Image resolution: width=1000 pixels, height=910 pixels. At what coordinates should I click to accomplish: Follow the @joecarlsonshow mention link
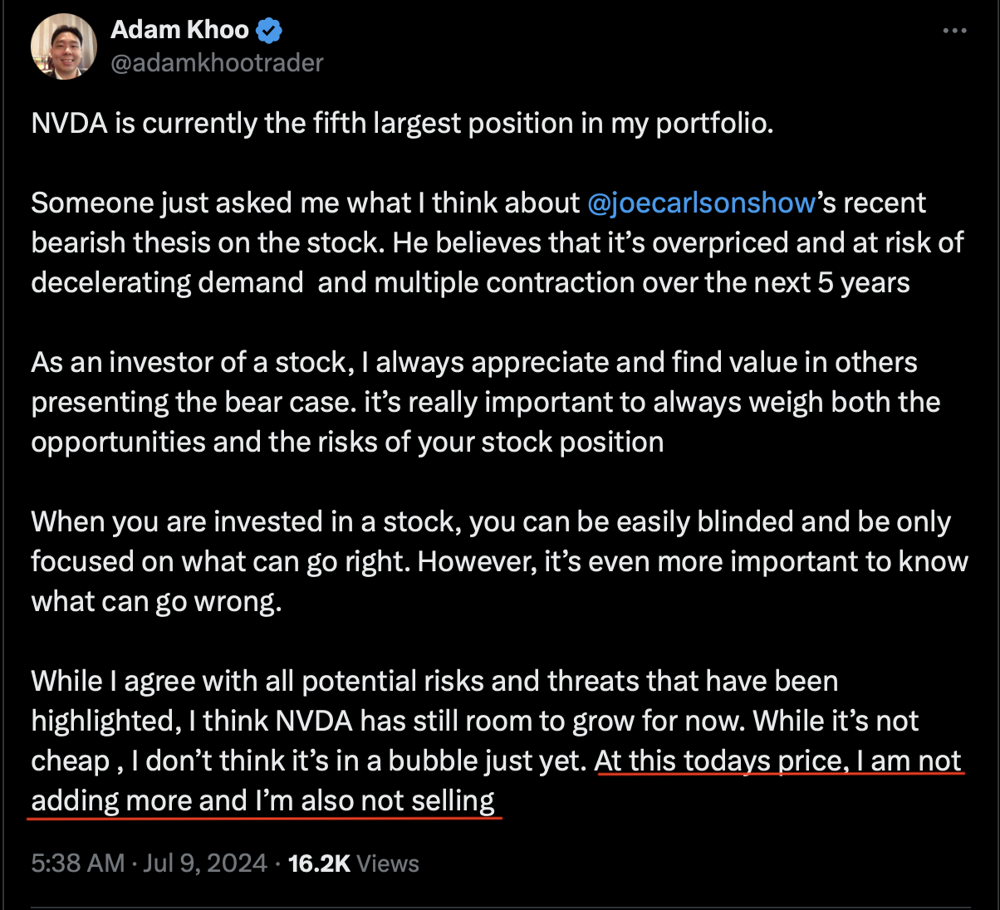(x=701, y=203)
